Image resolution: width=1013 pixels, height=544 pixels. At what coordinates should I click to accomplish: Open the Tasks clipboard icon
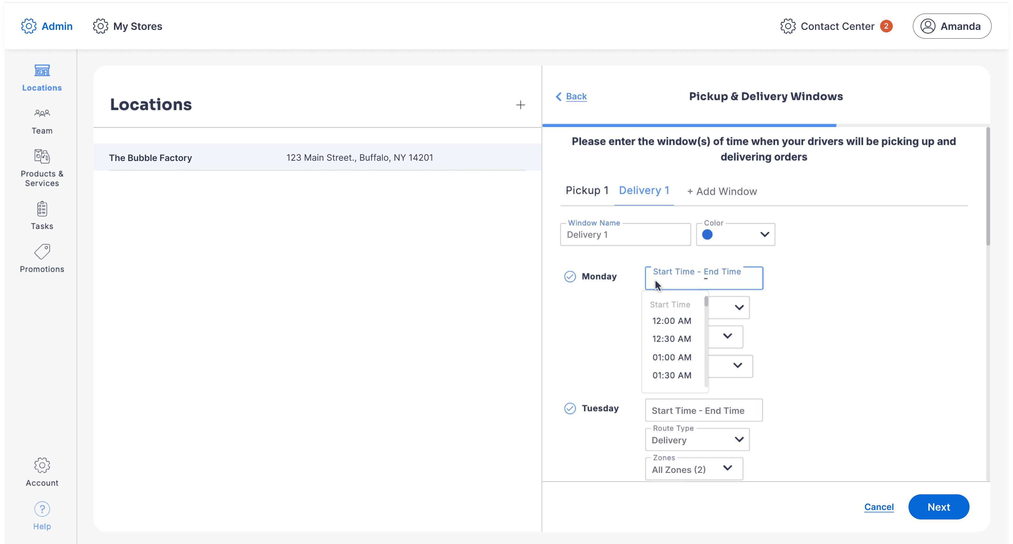(x=42, y=209)
